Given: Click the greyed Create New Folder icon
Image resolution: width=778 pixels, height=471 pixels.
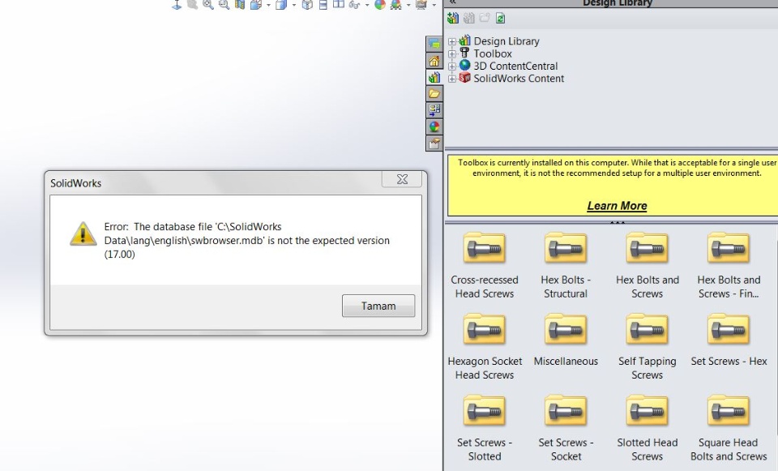Looking at the screenshot, I should click(x=485, y=19).
